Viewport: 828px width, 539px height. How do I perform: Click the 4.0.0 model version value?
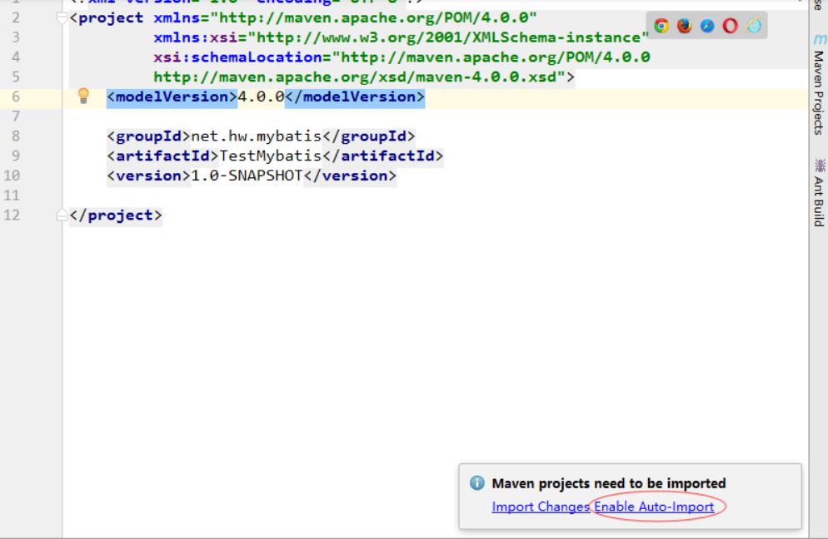pyautogui.click(x=261, y=96)
